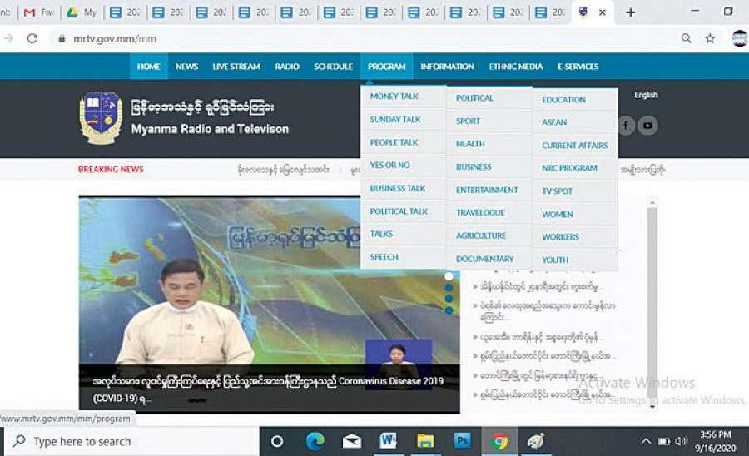Choose MONEY TALK from the Program menu
Viewport: 749px width, 456px height.
pyautogui.click(x=394, y=97)
